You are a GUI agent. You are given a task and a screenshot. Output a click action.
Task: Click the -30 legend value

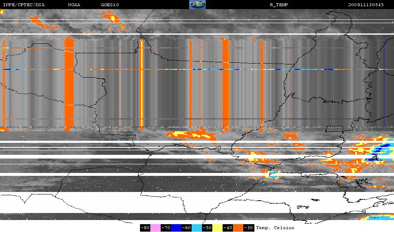coord(249,228)
